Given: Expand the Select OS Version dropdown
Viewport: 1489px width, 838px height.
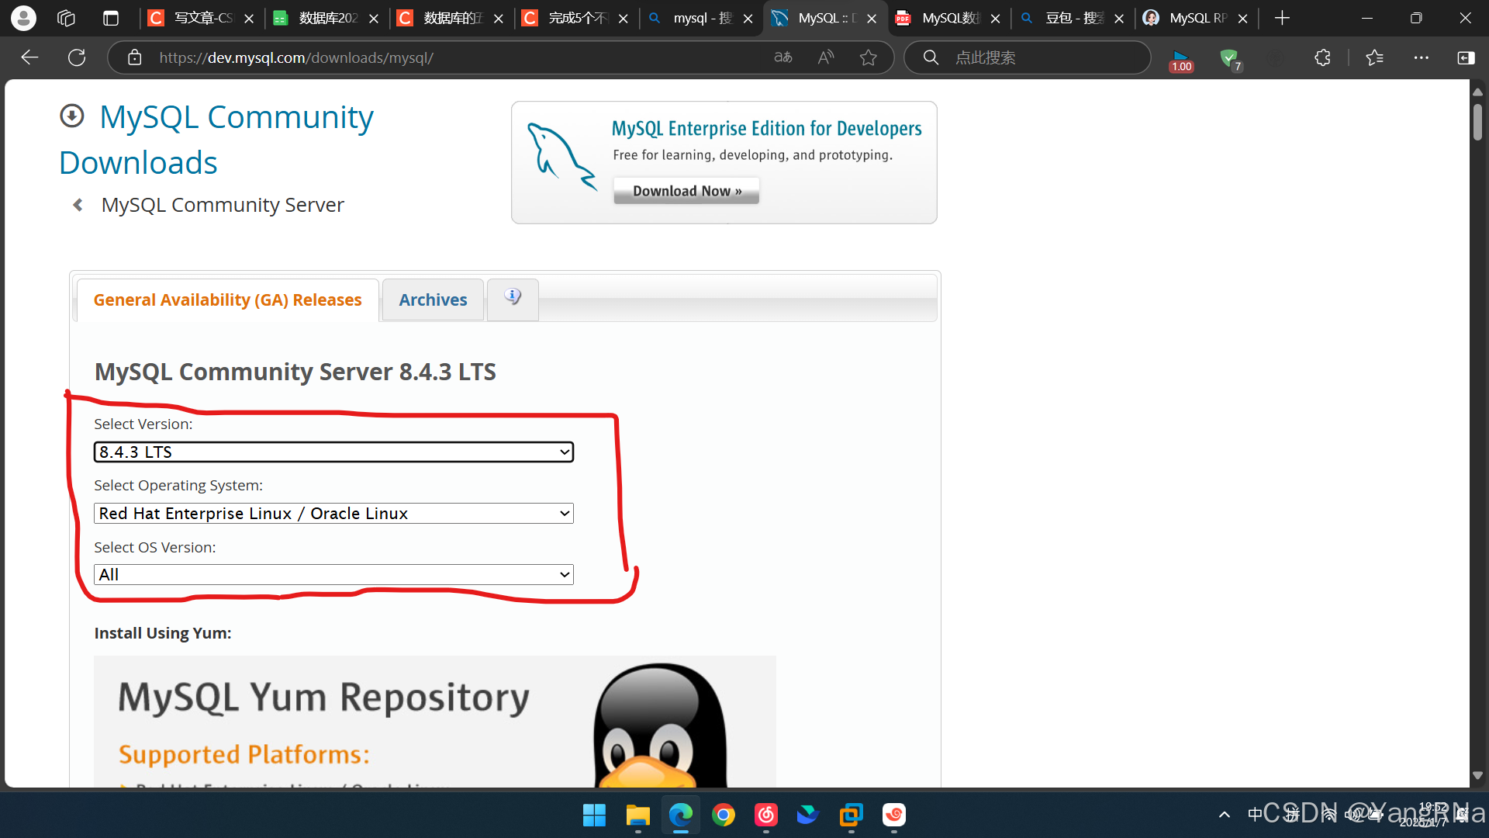Looking at the screenshot, I should 333,575.
